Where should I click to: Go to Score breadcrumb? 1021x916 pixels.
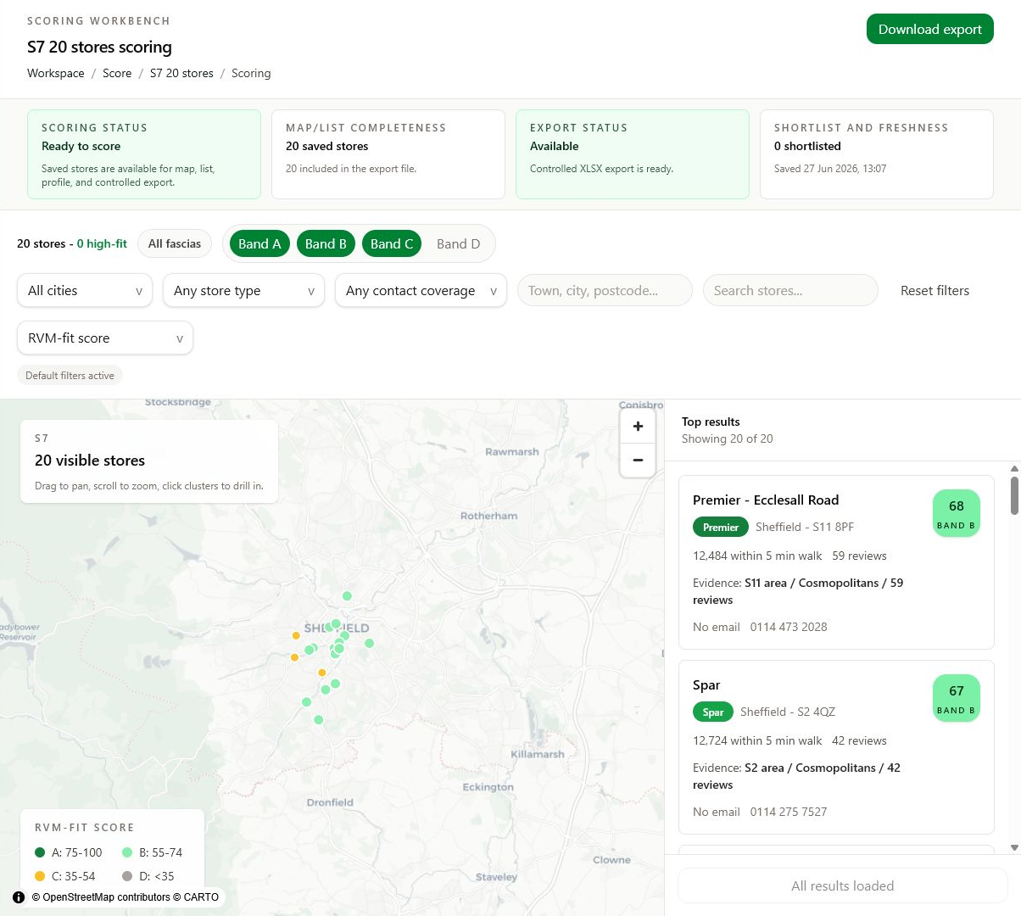[117, 74]
